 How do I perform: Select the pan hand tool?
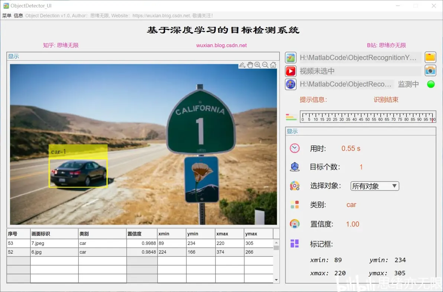click(x=250, y=65)
